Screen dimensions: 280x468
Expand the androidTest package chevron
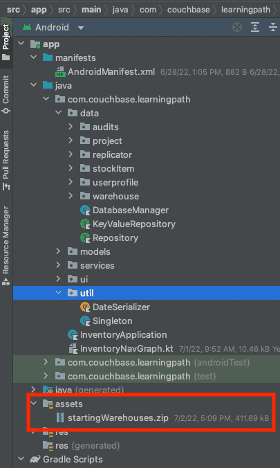[46, 362]
